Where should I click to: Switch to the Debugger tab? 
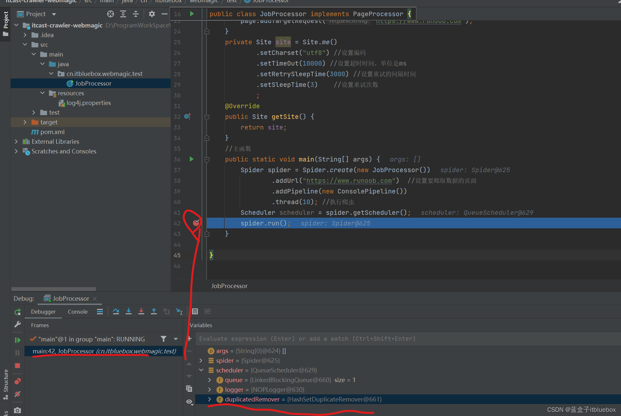tap(43, 312)
